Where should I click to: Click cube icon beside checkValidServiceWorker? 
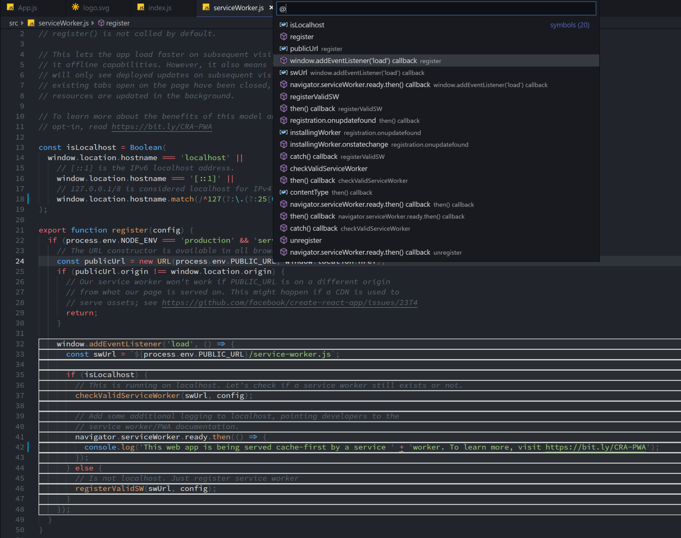coord(283,168)
